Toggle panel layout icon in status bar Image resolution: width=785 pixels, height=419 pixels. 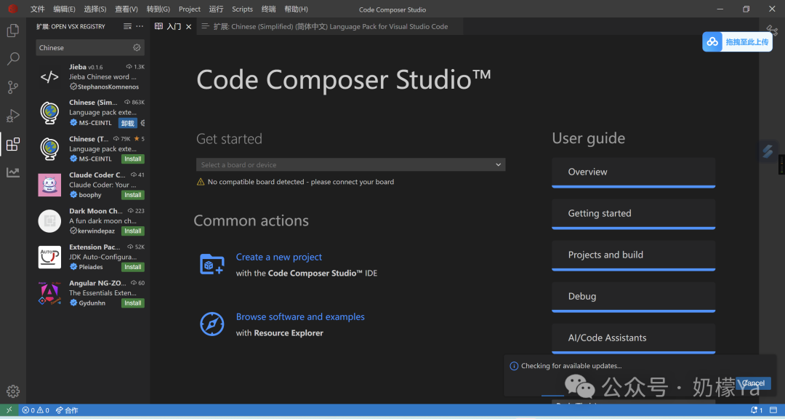[x=773, y=410]
